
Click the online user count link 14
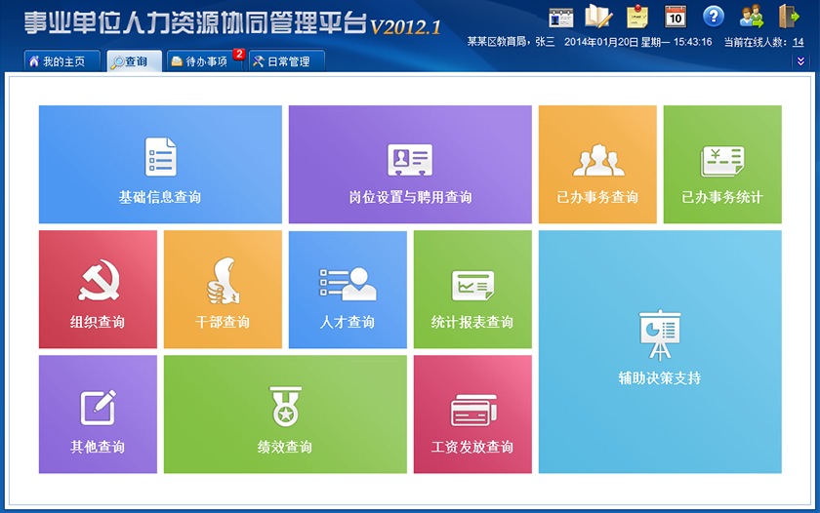click(x=799, y=42)
